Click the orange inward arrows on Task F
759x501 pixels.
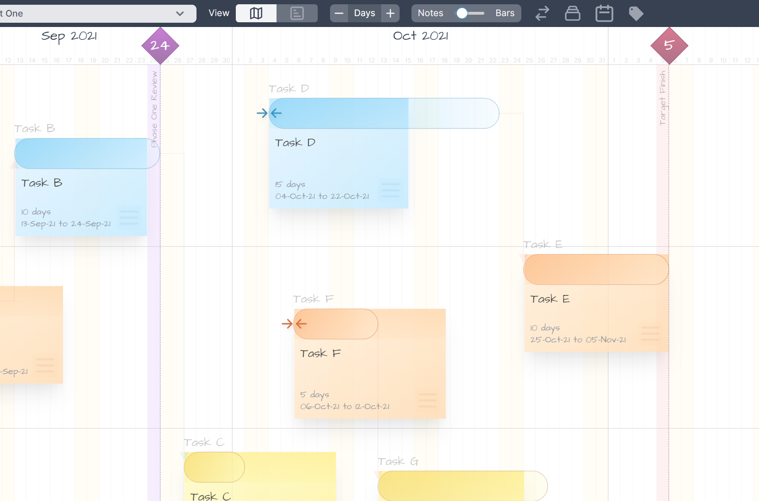[x=294, y=324]
